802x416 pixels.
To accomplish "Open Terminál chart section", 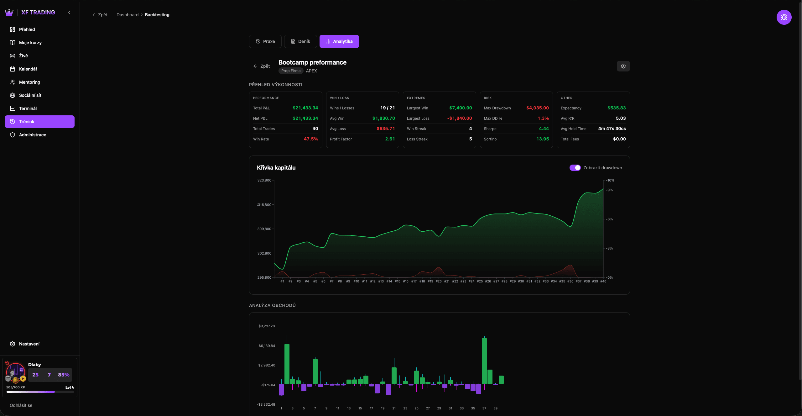I will point(28,108).
